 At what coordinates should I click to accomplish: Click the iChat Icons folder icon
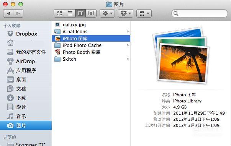(x=57, y=32)
